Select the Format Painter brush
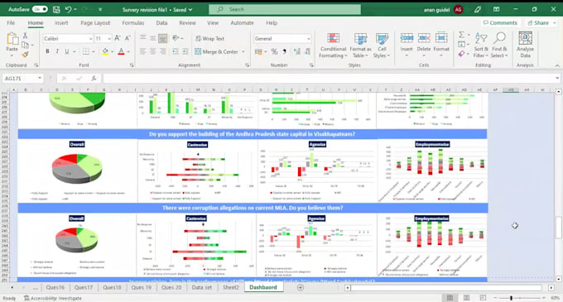This screenshot has width=563, height=302. (x=25, y=55)
